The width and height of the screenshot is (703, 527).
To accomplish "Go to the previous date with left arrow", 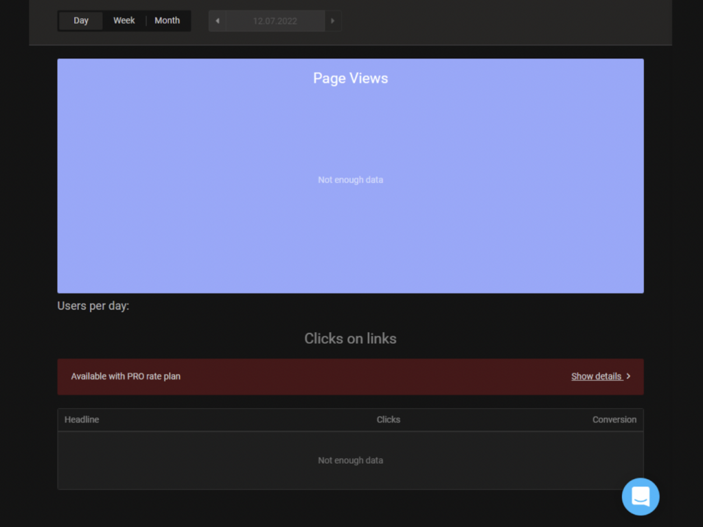I will pyautogui.click(x=218, y=21).
